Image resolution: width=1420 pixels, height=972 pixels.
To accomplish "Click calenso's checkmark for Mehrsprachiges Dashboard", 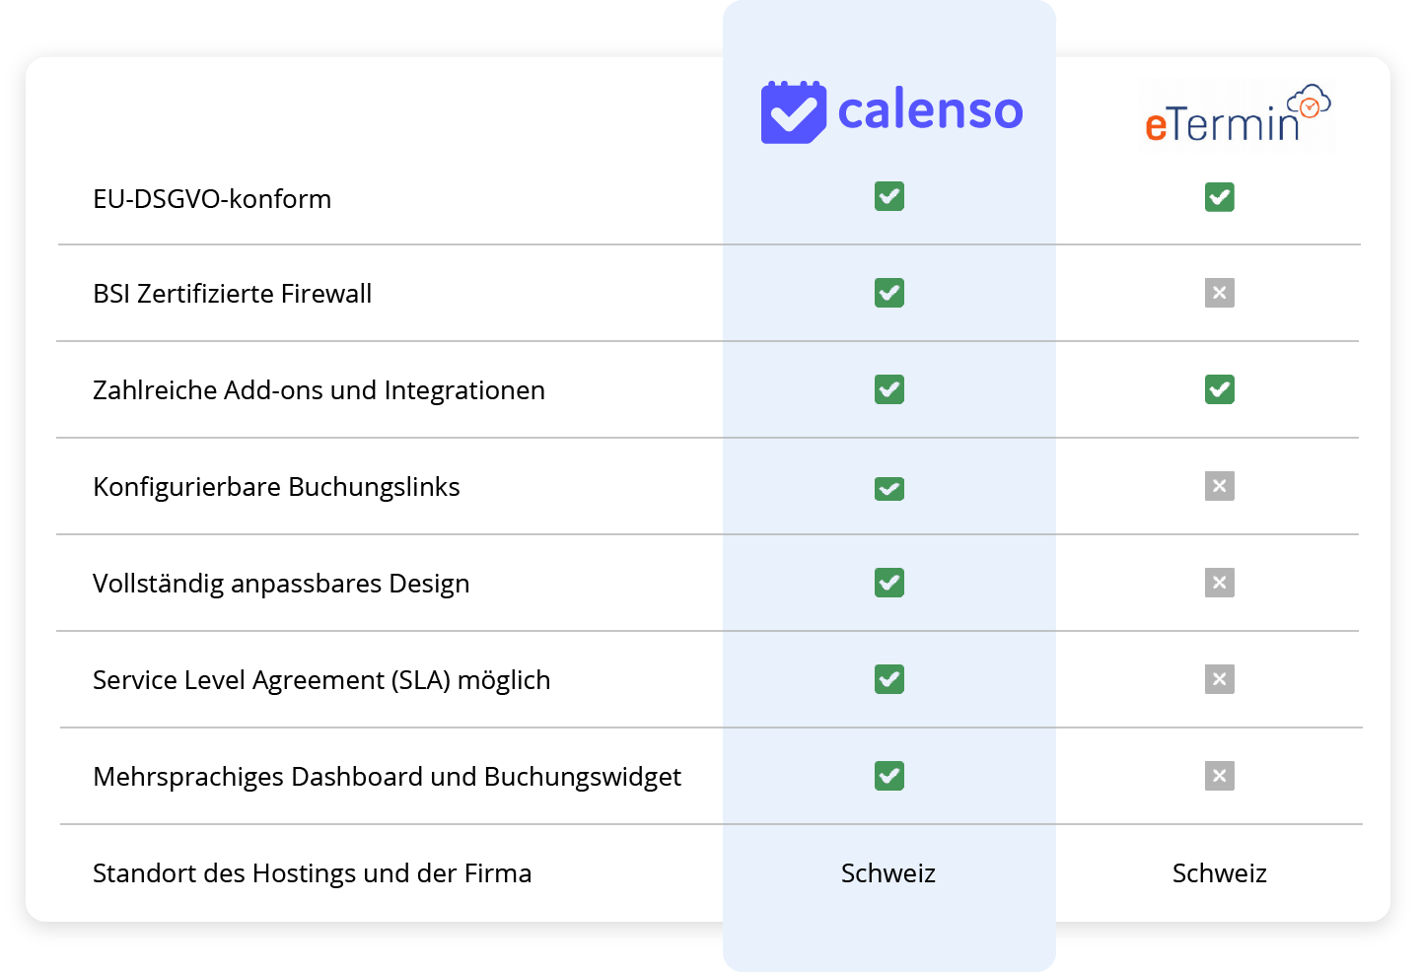I will point(889,776).
